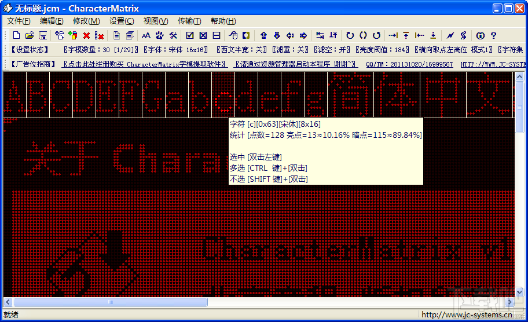
Task: Click the 字体: 宋体 16x16 status entry
Action: tap(176, 50)
